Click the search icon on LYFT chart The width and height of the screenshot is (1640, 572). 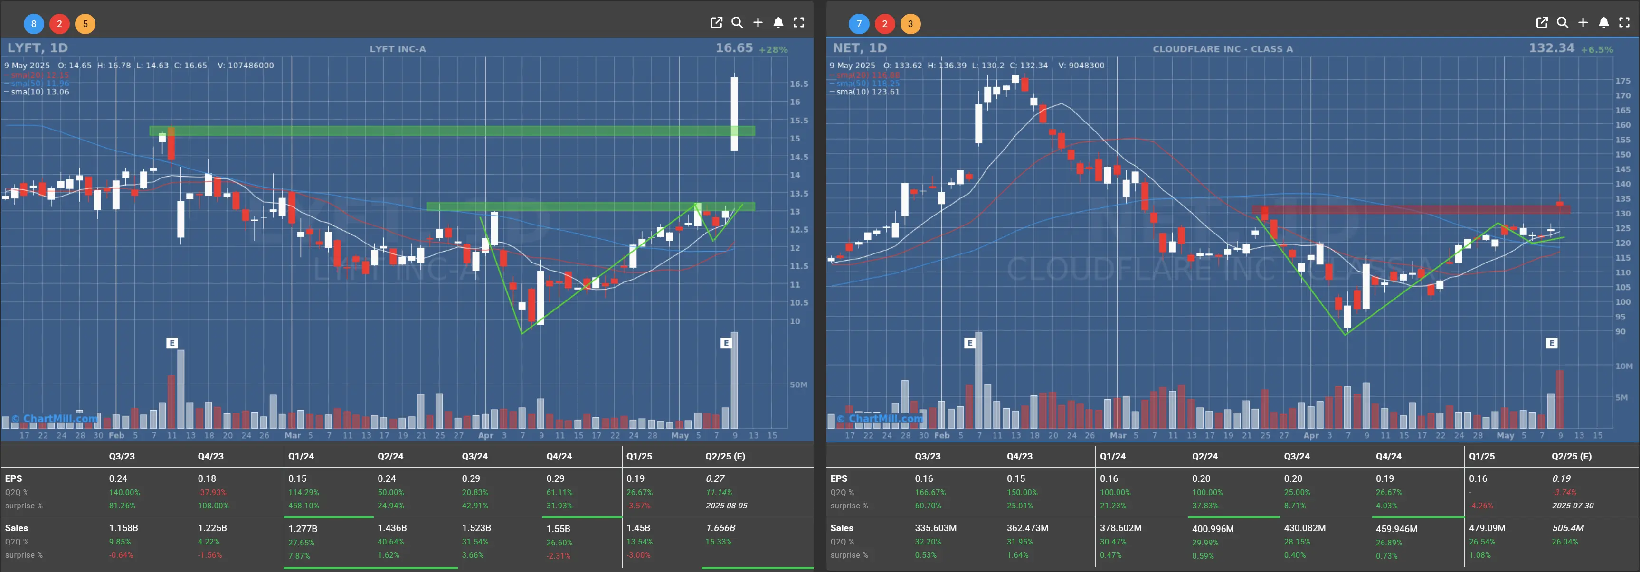[x=737, y=23]
